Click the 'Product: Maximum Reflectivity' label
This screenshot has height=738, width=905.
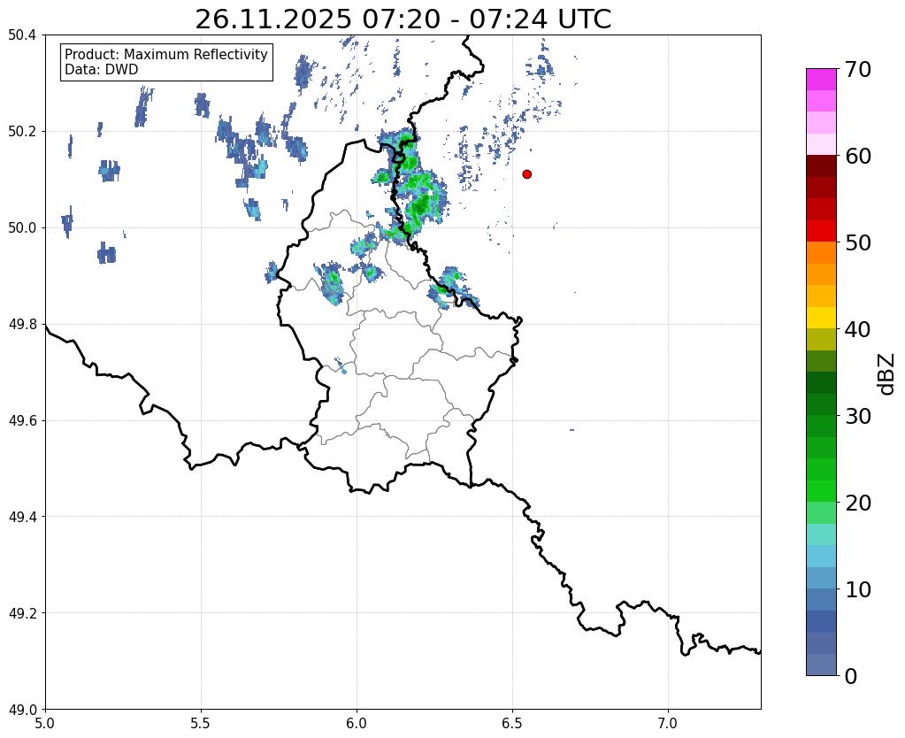coord(166,54)
